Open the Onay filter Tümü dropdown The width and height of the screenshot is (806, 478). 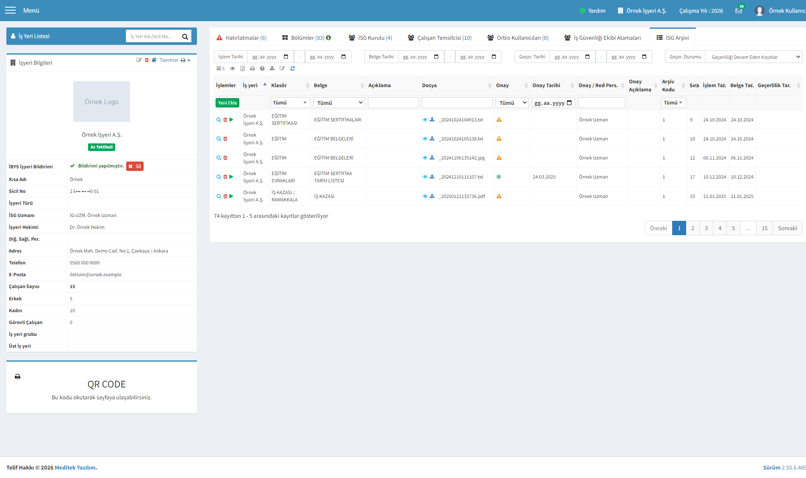[x=512, y=103]
